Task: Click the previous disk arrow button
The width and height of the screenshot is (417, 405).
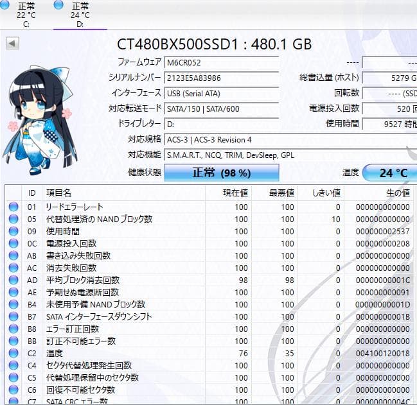Action: pos(12,43)
